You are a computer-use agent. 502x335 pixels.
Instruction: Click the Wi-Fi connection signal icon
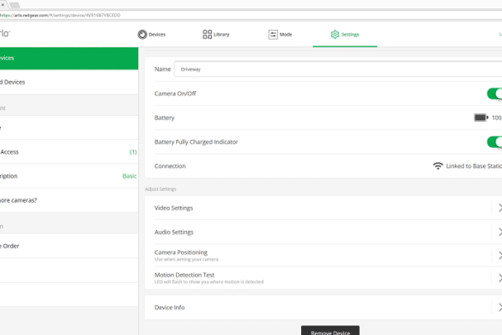(438, 166)
